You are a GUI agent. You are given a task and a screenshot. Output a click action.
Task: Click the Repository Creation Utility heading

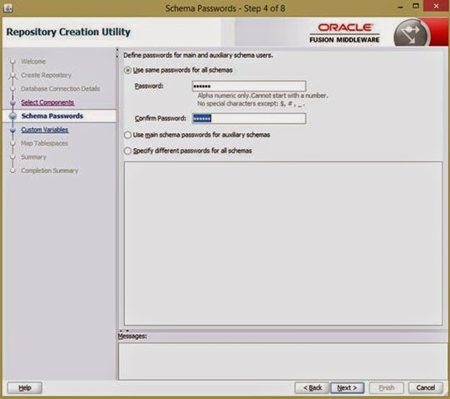[x=68, y=32]
